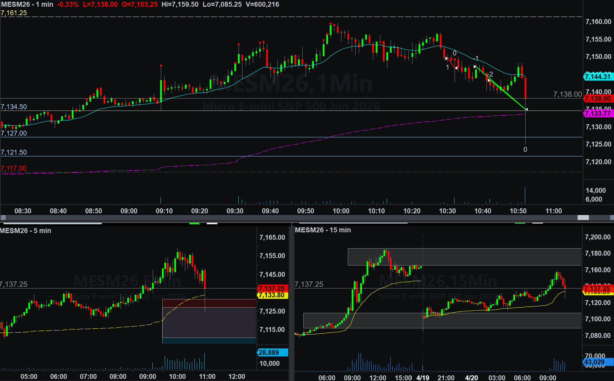The height and width of the screenshot is (381, 614).
Task: Click the blue 28,889 volume tag
Action: point(272,352)
